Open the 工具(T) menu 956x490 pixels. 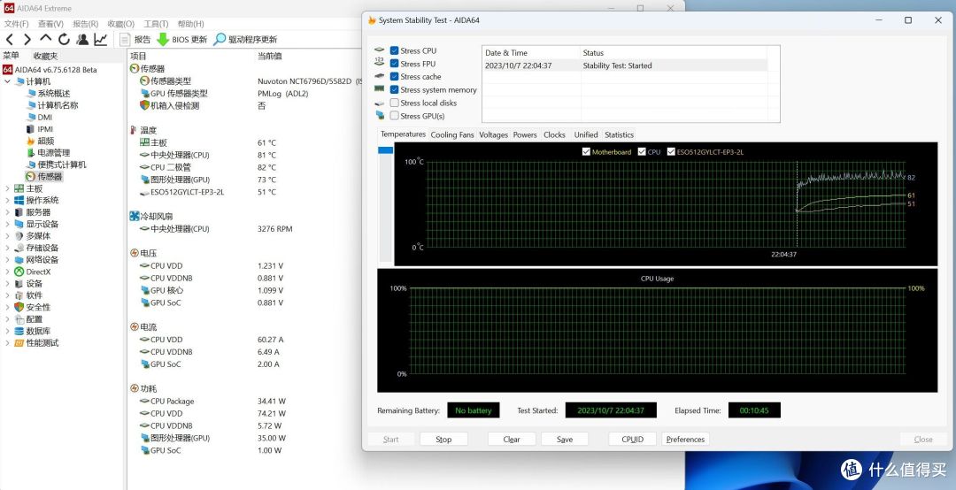(x=156, y=24)
